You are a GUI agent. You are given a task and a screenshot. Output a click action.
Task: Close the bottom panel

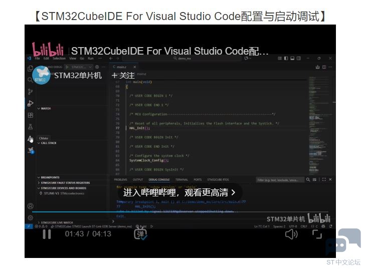pos(330,179)
